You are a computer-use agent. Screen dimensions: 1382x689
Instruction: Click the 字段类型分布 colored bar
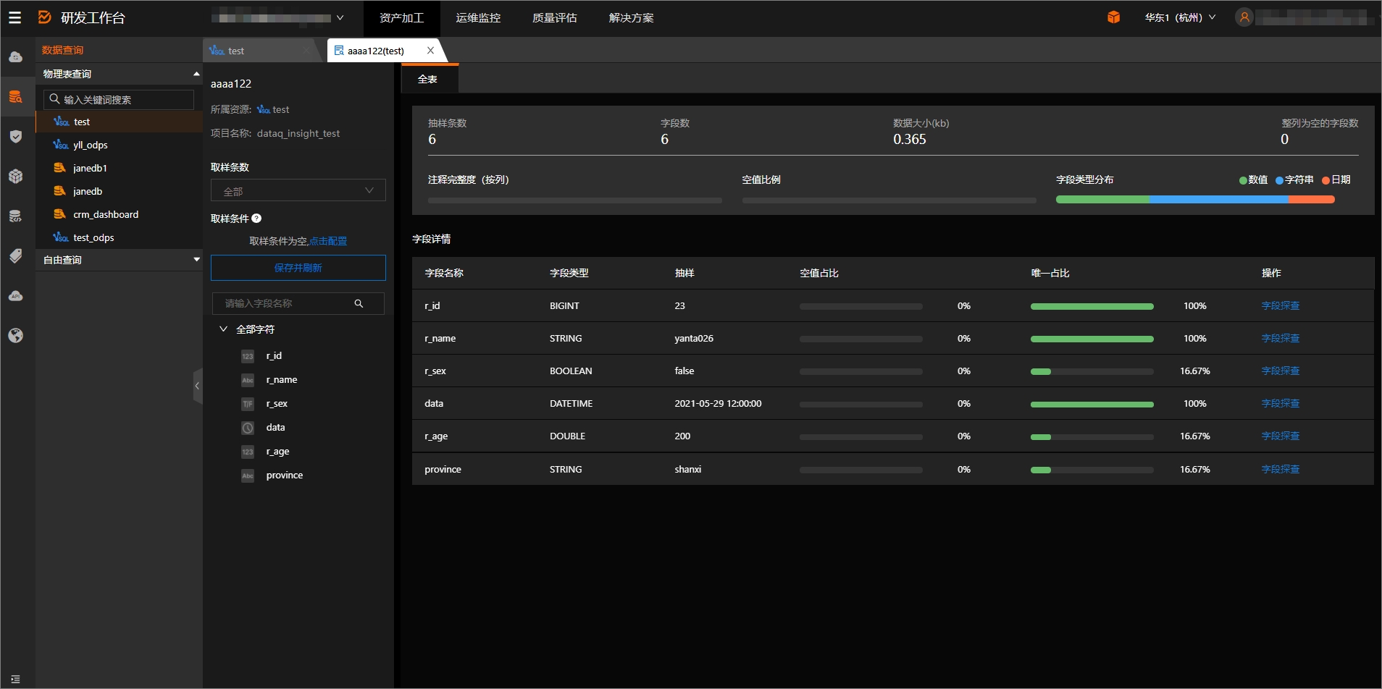(x=1195, y=200)
